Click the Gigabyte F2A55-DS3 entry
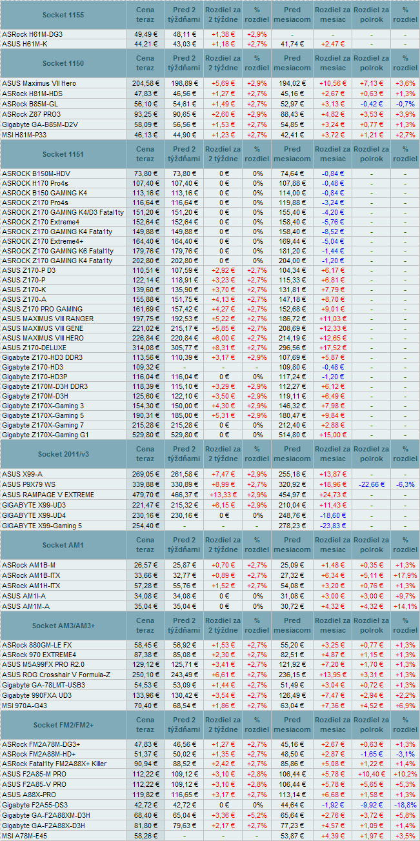 [x=34, y=806]
